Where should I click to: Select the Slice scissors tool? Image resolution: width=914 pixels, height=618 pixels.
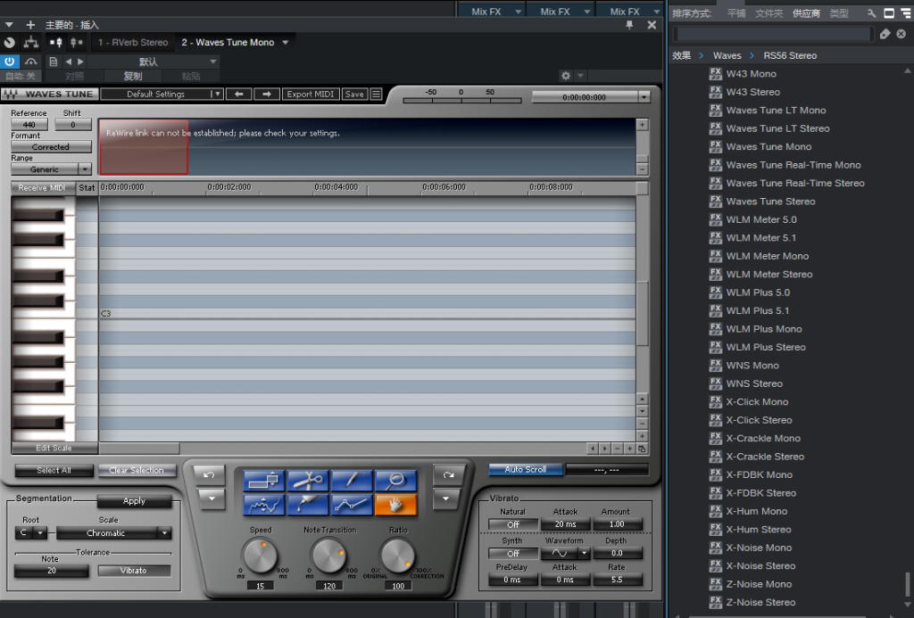pyautogui.click(x=308, y=481)
